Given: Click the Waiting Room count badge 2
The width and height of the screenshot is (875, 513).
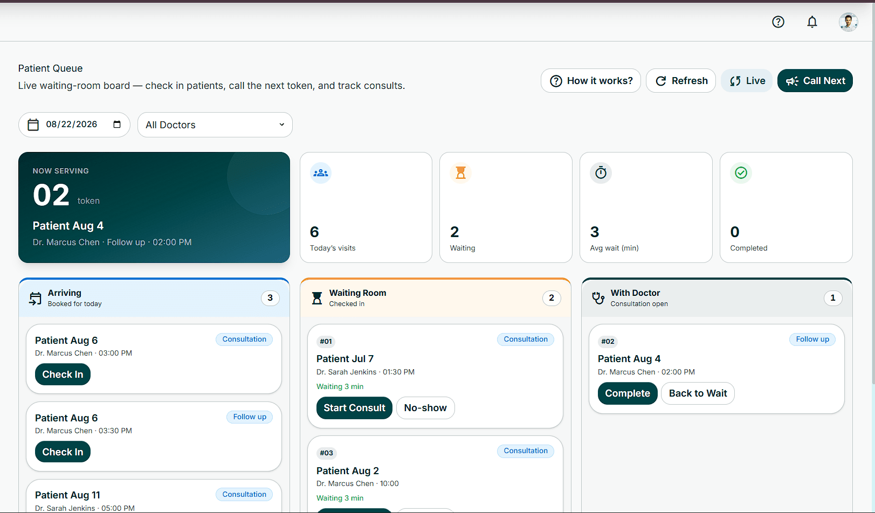Looking at the screenshot, I should [552, 298].
